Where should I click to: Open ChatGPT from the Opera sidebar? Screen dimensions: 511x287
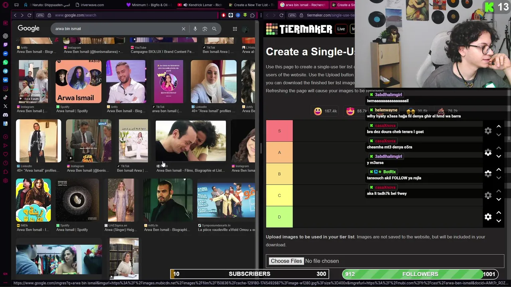pos(5,36)
